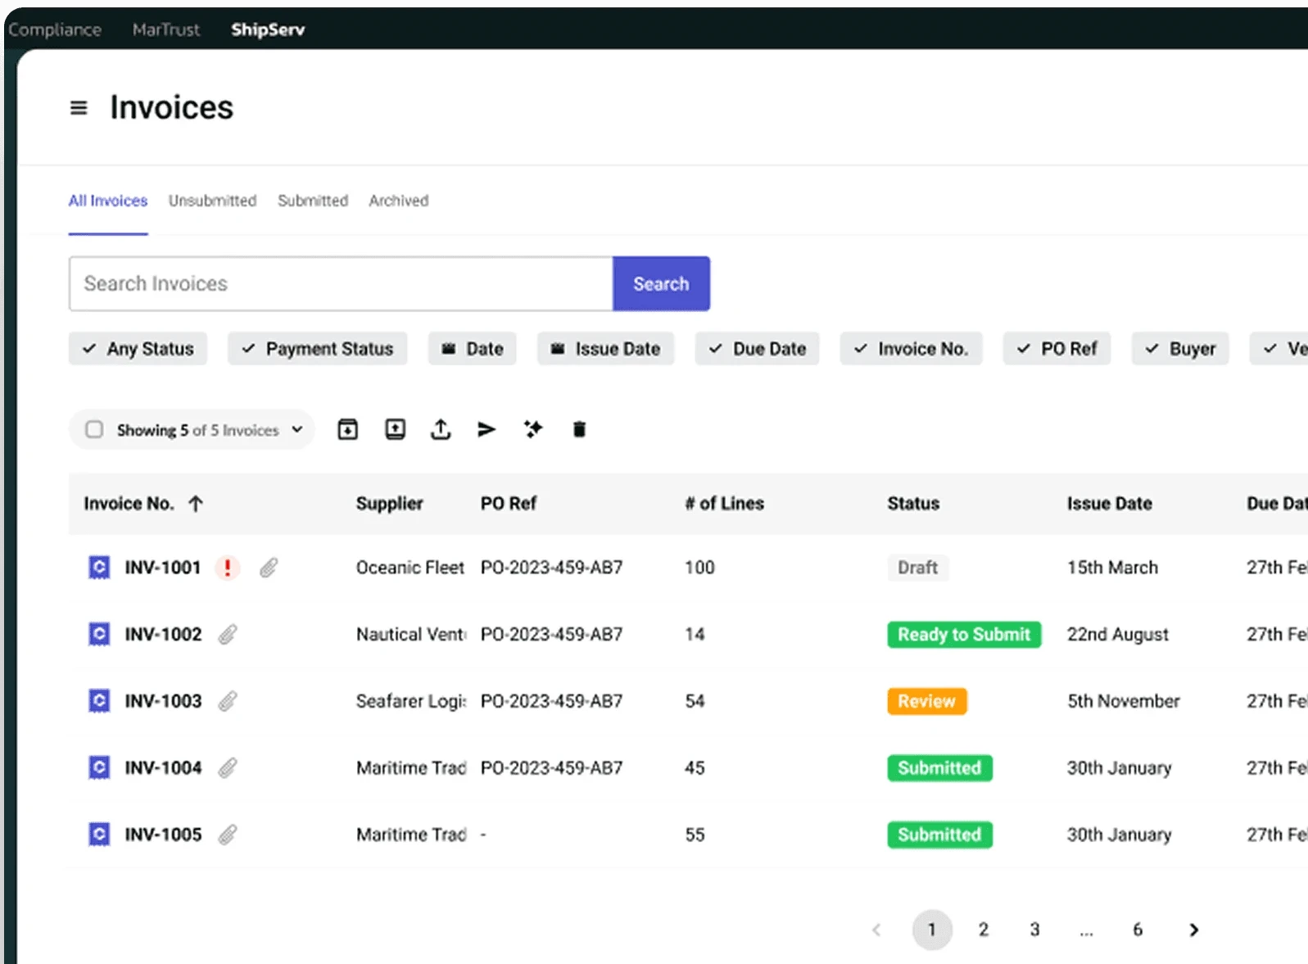Click in the Search Invoices field
Viewport: 1308px width, 964px height.
tap(341, 283)
